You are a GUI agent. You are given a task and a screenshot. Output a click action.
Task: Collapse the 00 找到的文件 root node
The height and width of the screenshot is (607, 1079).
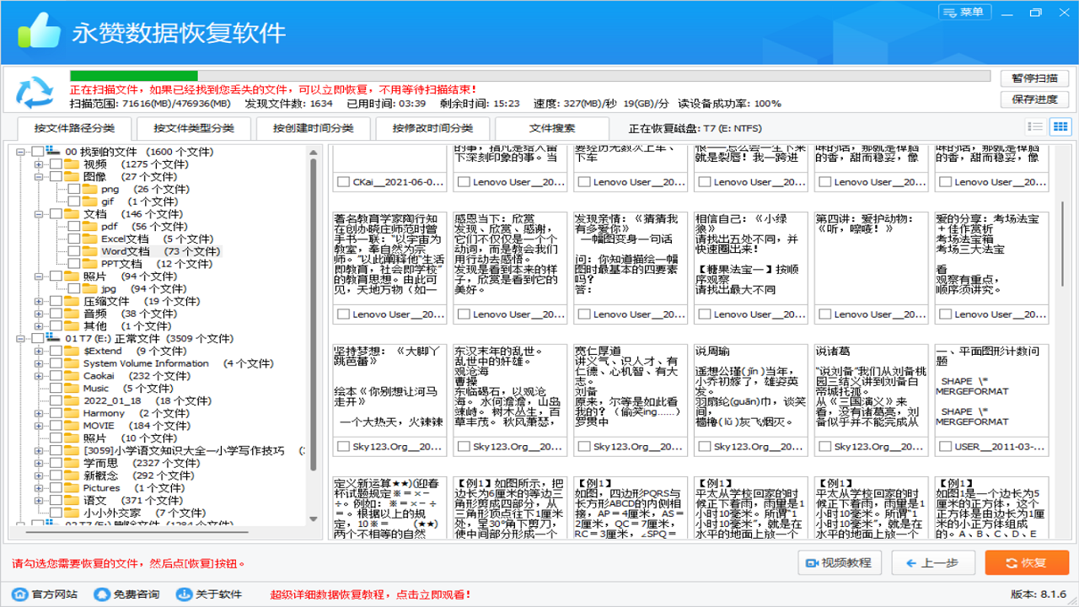pos(20,152)
